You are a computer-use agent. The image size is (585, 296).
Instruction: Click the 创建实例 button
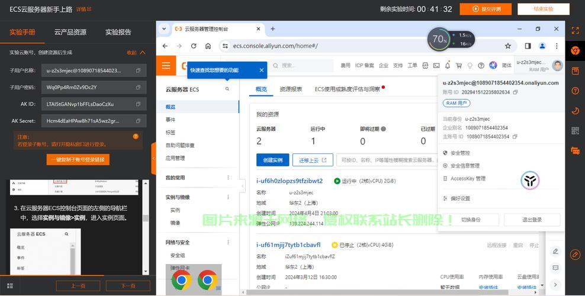[x=273, y=160]
